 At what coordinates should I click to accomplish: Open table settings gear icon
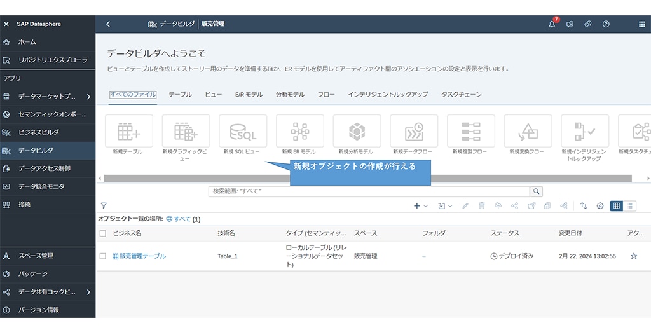click(600, 206)
